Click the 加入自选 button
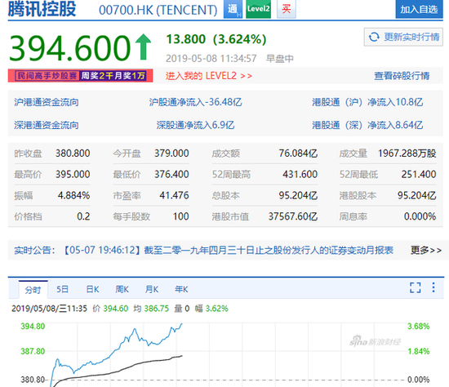The height and width of the screenshot is (387, 449). click(419, 10)
